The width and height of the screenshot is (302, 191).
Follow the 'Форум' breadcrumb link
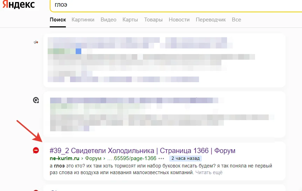(93, 158)
